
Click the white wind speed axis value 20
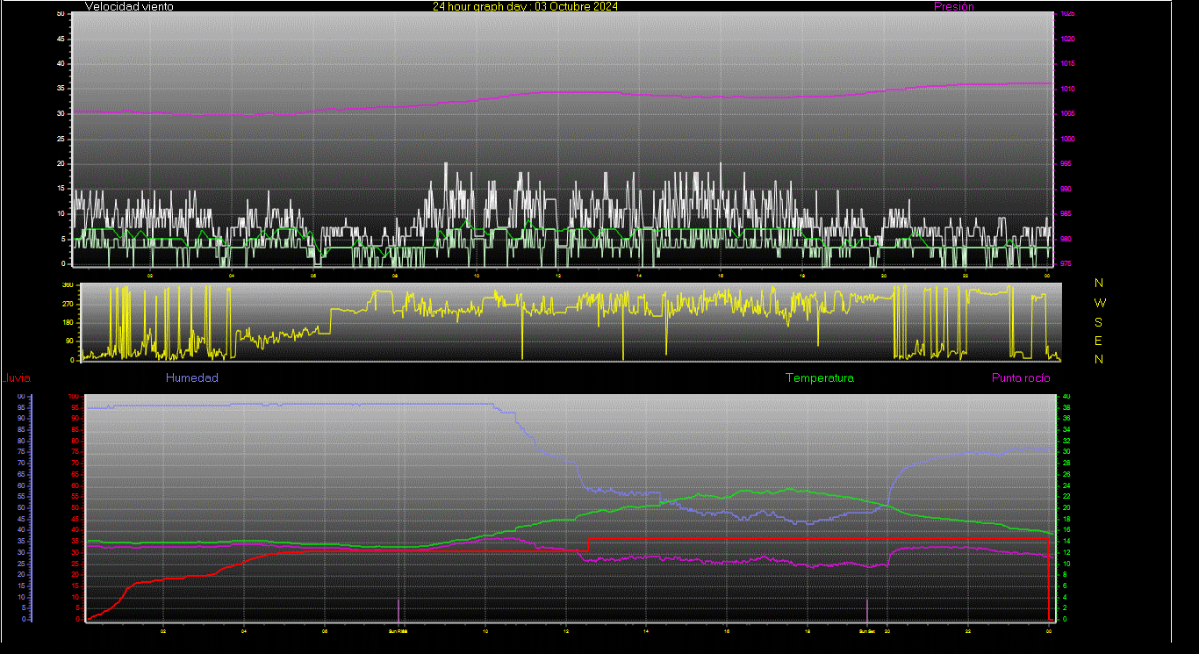click(x=60, y=164)
